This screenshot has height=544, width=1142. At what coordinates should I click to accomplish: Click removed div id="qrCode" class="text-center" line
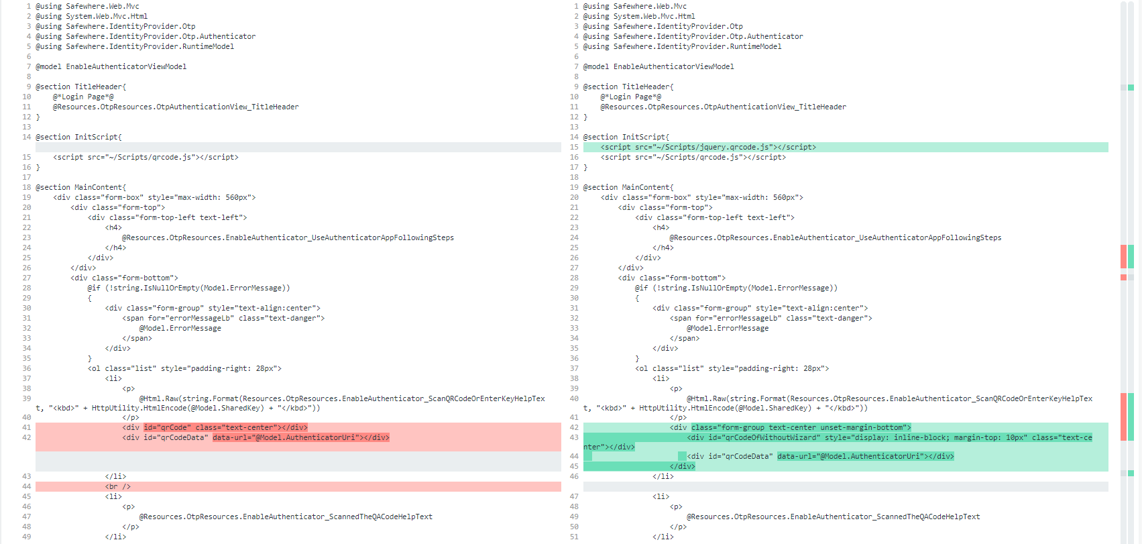click(298, 427)
